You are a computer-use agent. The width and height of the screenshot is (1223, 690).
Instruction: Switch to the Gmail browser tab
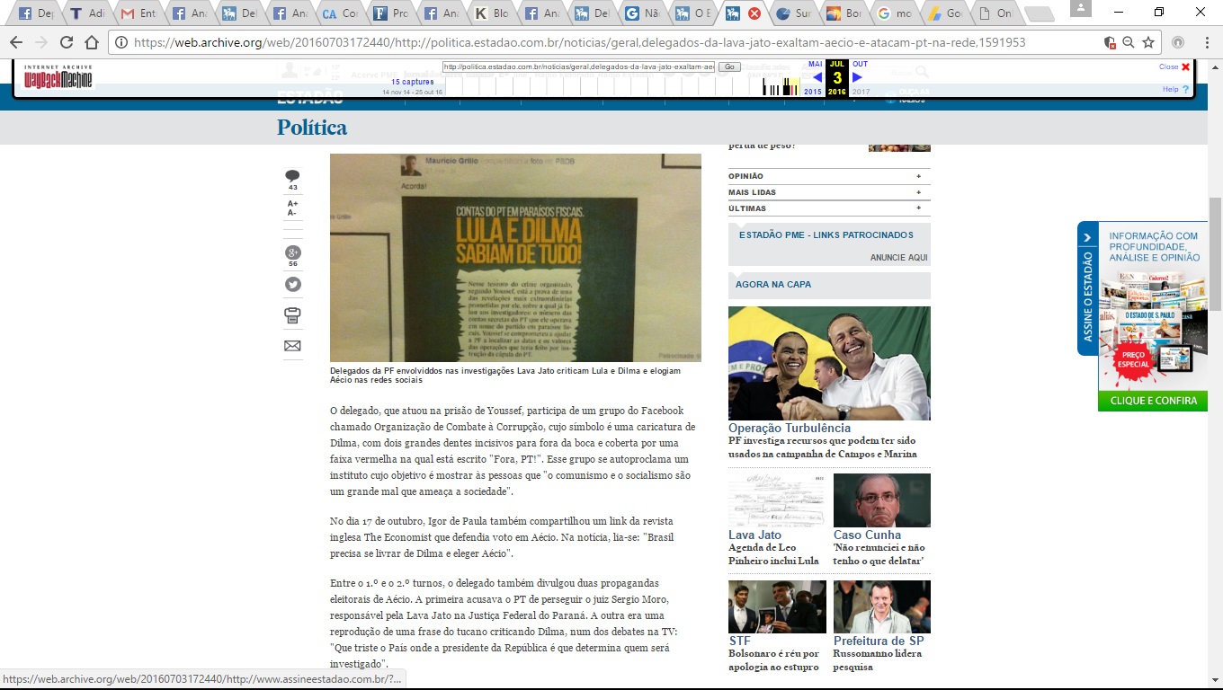point(138,13)
